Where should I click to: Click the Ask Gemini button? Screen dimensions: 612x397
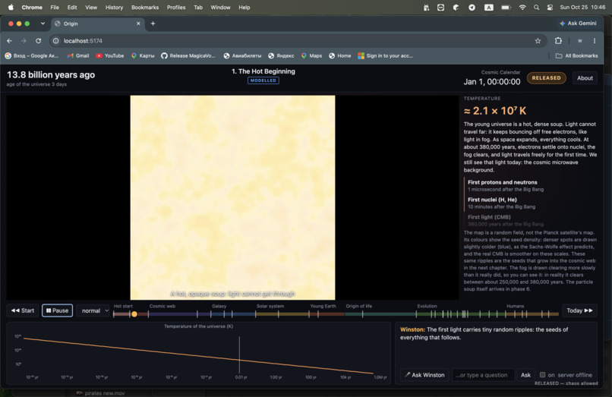[578, 24]
